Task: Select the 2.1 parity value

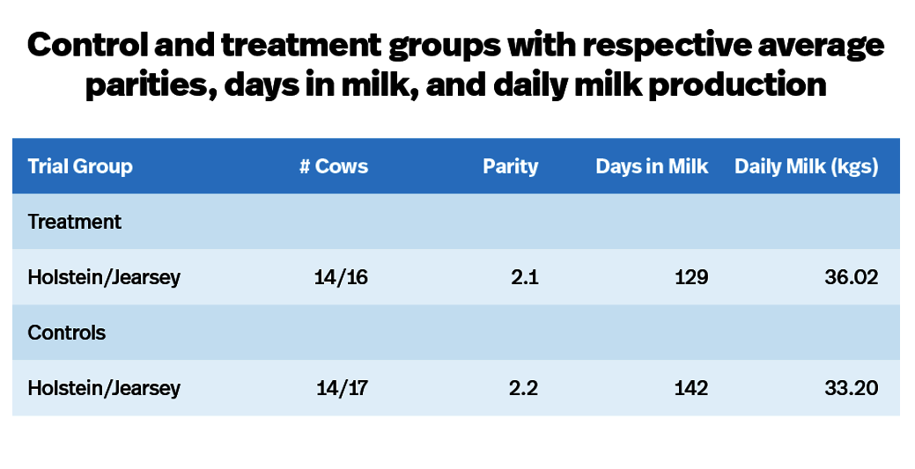Action: click(x=525, y=277)
